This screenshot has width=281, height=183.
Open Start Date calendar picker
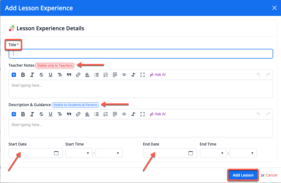(56, 153)
